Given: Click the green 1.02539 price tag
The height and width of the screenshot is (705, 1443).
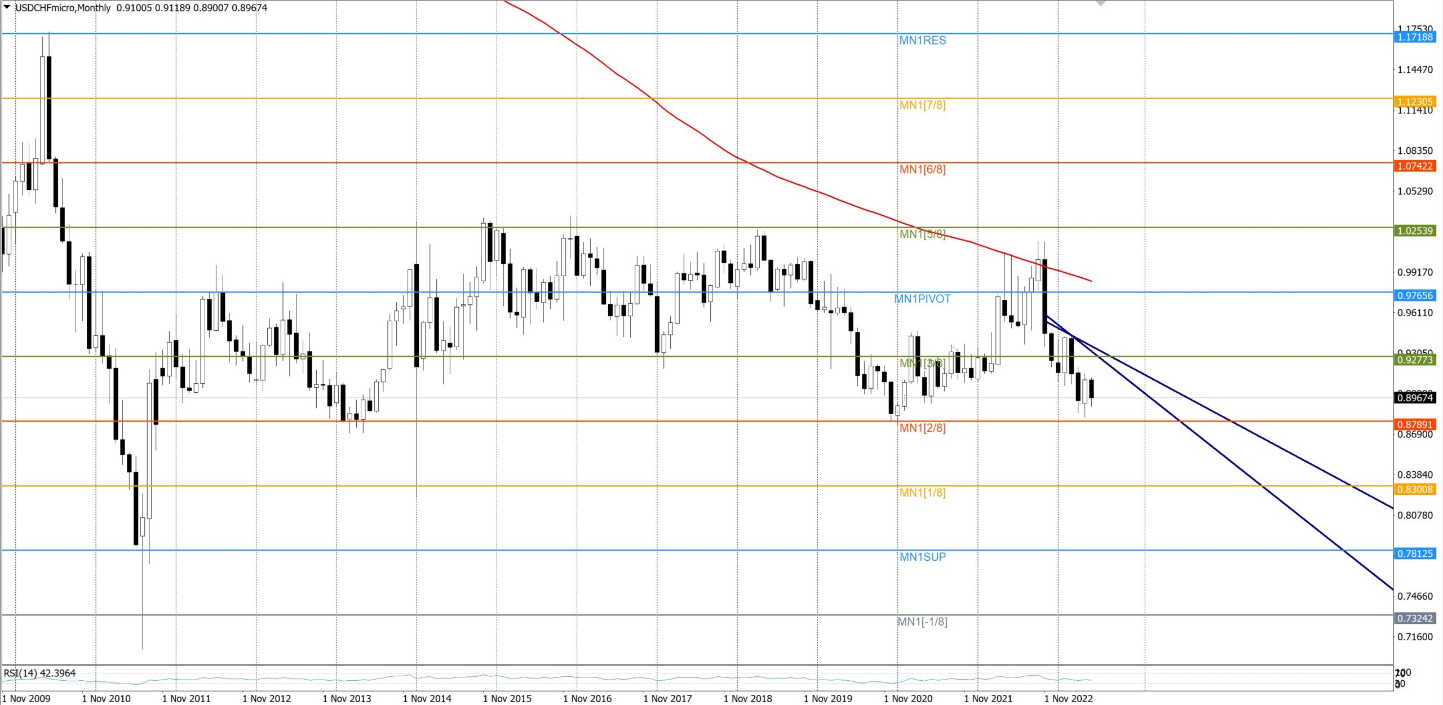Looking at the screenshot, I should [x=1415, y=231].
